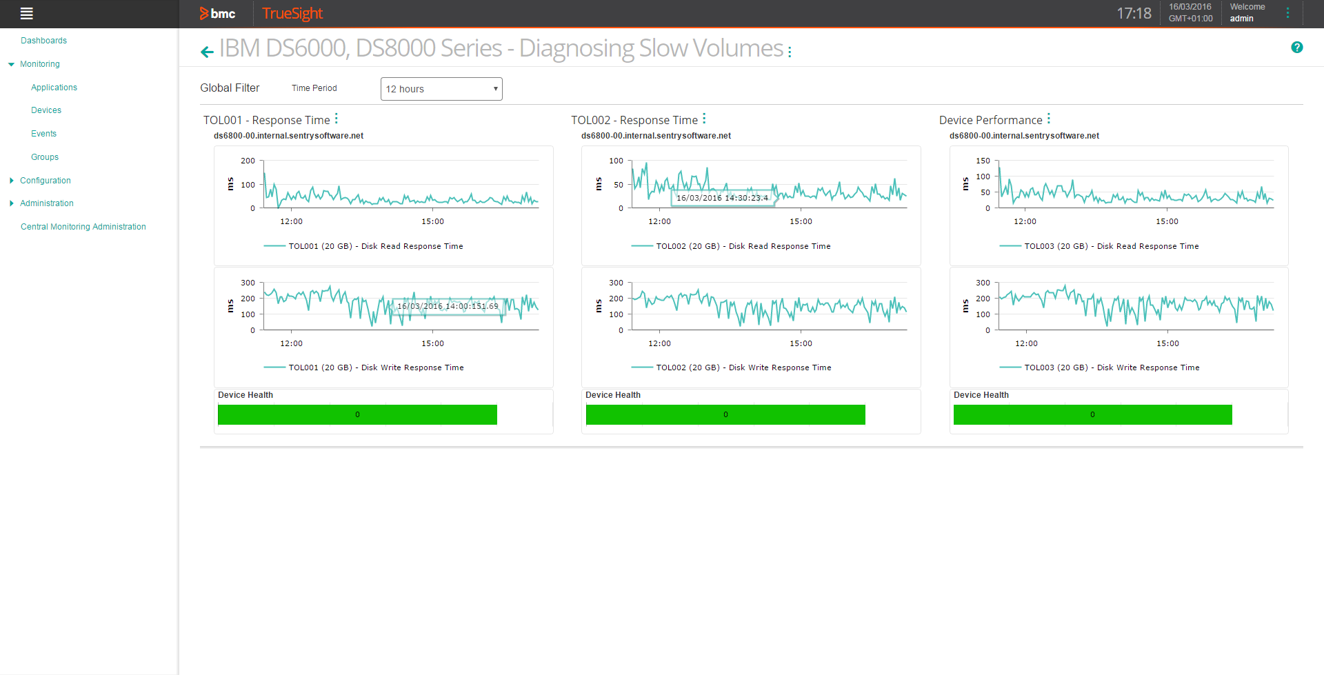Screen dimensions: 1324x675
Task: Toggle TOL003 Disk Read Response Time legend
Action: pyautogui.click(x=1099, y=246)
